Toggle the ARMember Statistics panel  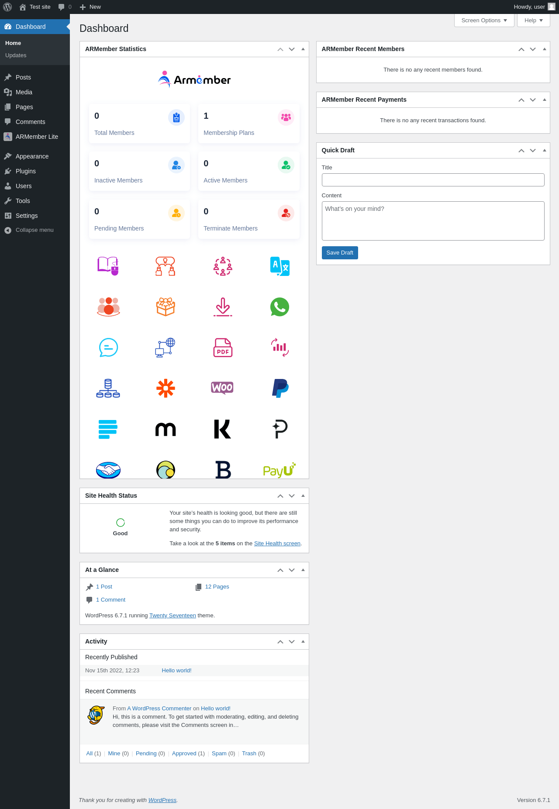coord(303,49)
